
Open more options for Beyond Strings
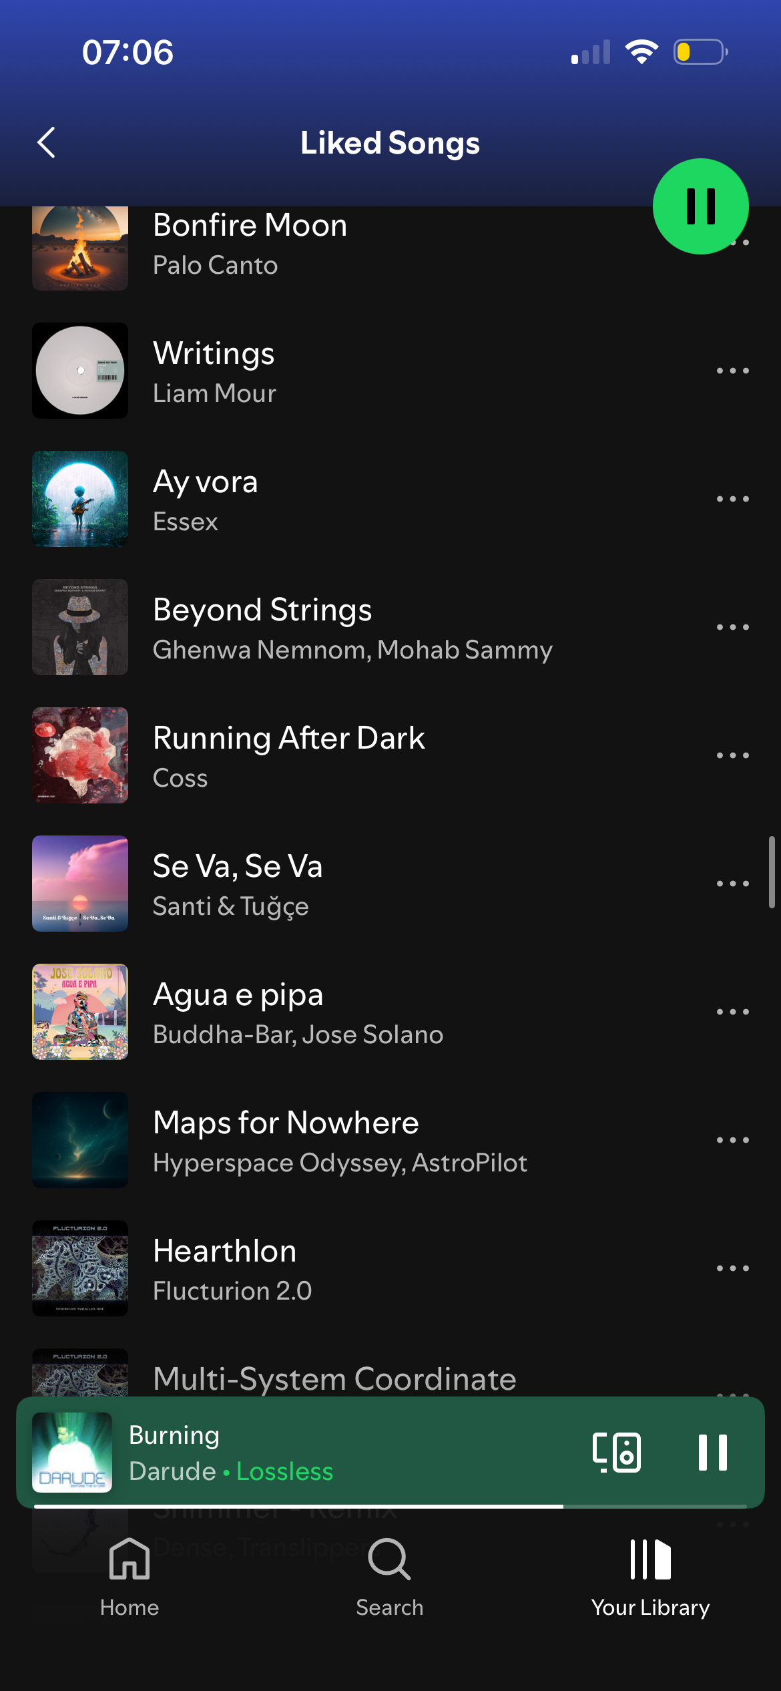[x=732, y=627]
